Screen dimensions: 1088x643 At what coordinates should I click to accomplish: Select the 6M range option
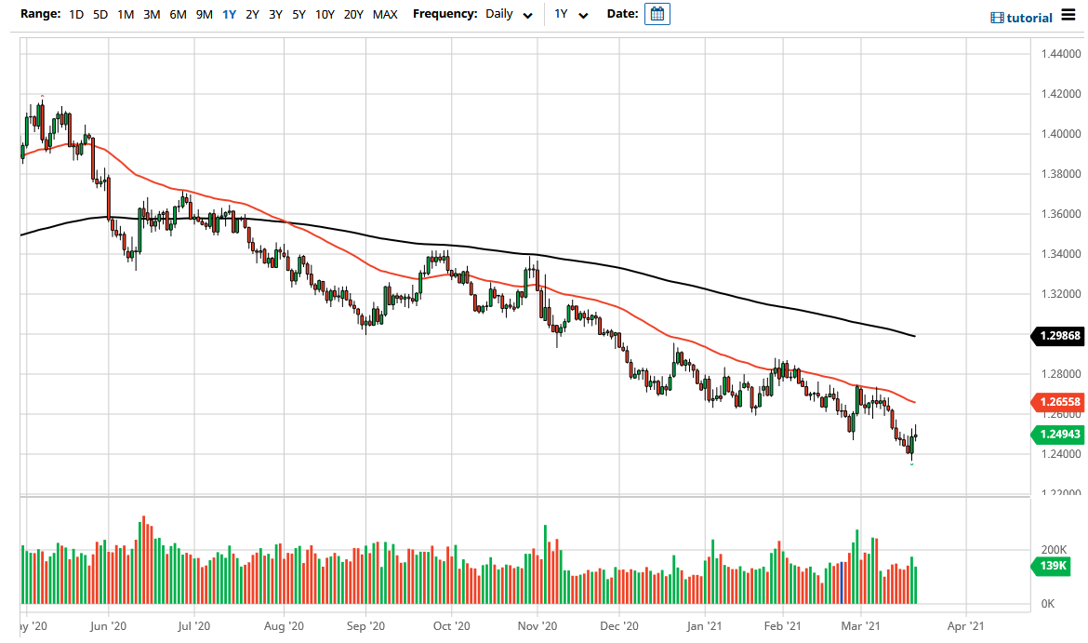[178, 15]
